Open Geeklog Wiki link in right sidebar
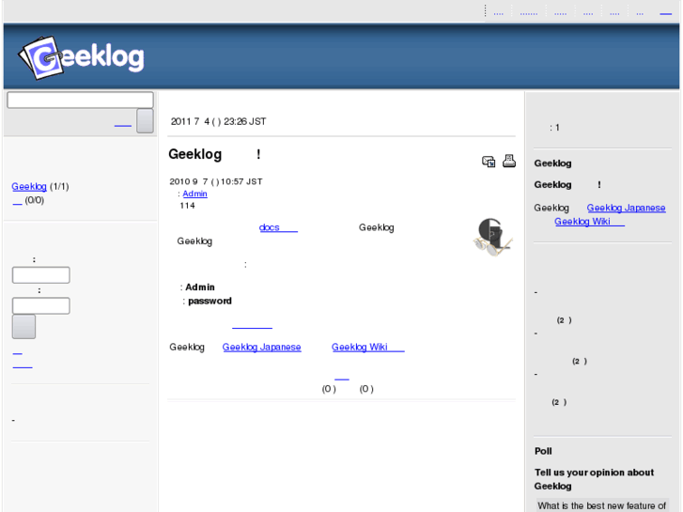The width and height of the screenshot is (683, 512). tap(589, 222)
